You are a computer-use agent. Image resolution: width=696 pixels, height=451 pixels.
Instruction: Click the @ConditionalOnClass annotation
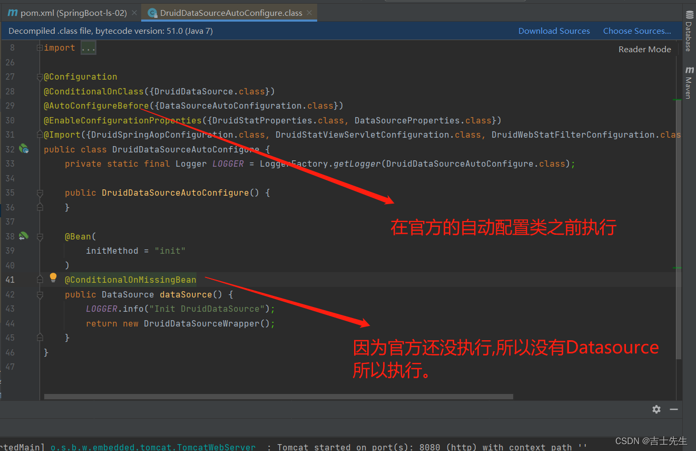(94, 91)
